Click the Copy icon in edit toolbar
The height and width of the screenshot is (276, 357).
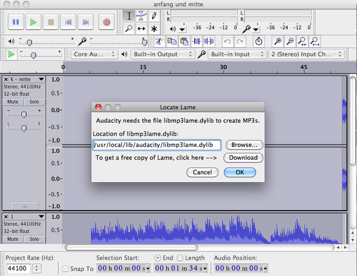172,41
